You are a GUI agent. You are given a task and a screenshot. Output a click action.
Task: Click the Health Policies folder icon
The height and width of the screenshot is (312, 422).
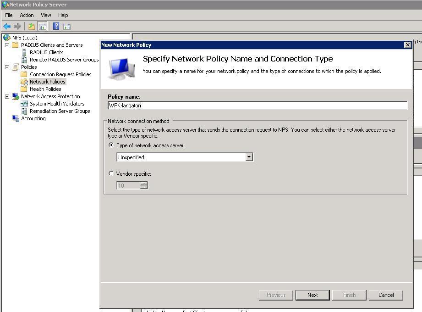pos(24,89)
